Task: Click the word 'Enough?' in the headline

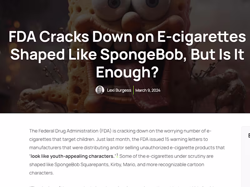Action: click(127, 72)
